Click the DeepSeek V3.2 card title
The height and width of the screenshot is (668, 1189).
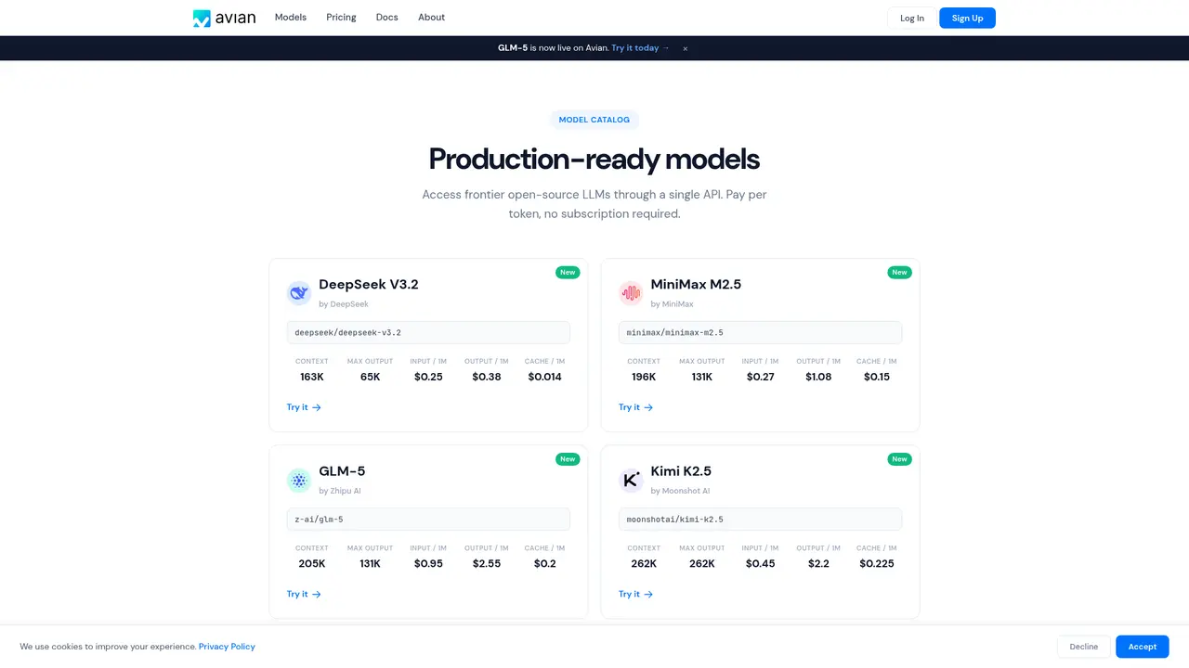pos(369,285)
